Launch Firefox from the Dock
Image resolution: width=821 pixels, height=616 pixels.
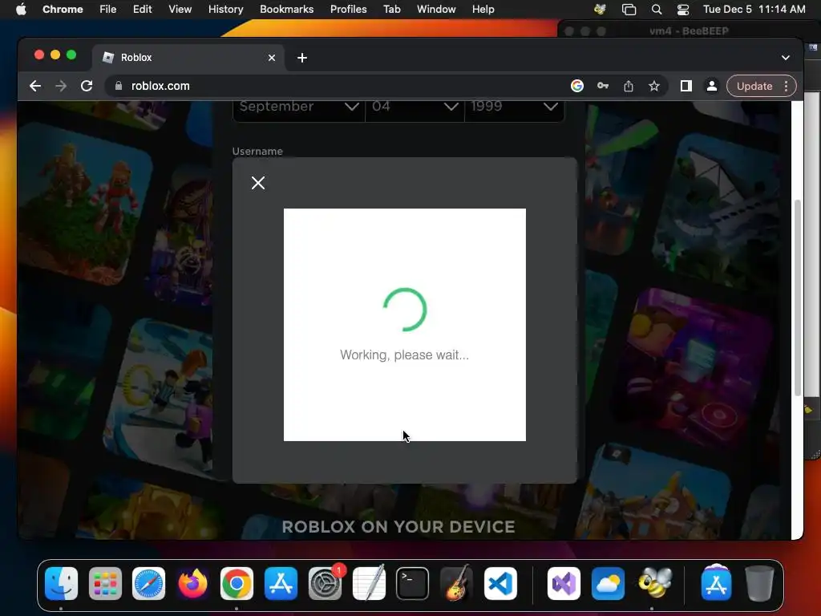(x=192, y=583)
